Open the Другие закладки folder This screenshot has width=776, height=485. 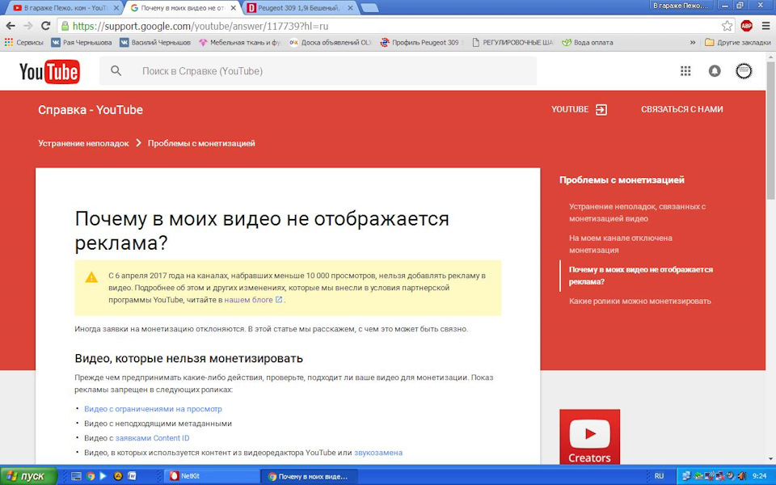738,43
